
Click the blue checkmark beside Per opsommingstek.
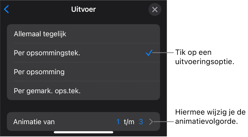click(x=149, y=53)
